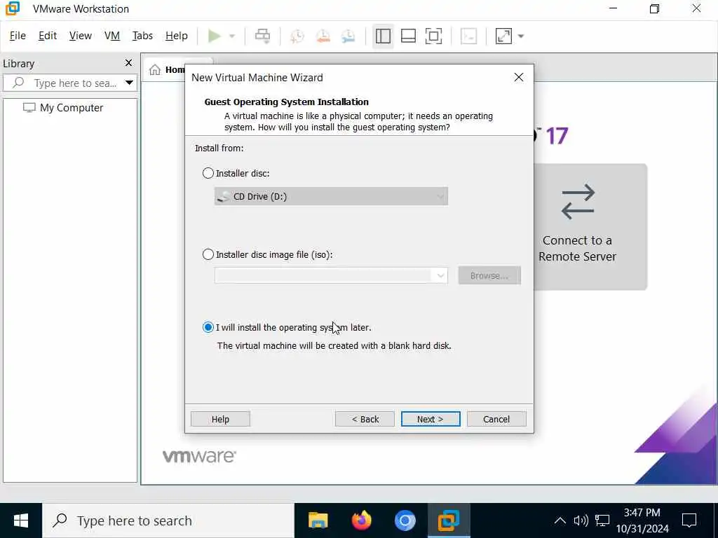Viewport: 718px width, 538px height.
Task: Open the power options arrow beside the play icon
Action: point(232,36)
